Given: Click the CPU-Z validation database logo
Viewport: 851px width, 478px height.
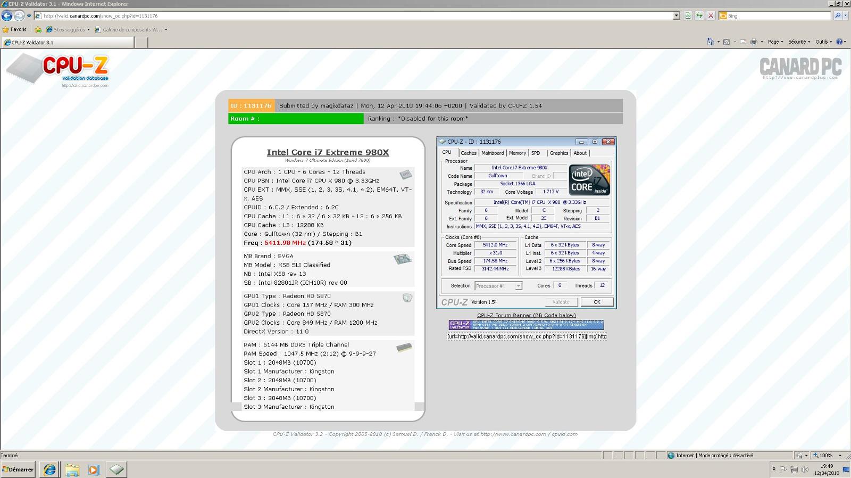Looking at the screenshot, I should (x=57, y=70).
